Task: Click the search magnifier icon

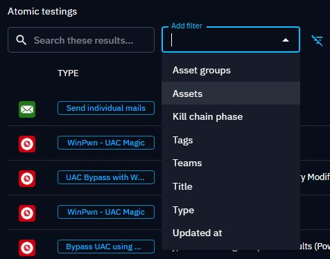Action: 21,40
